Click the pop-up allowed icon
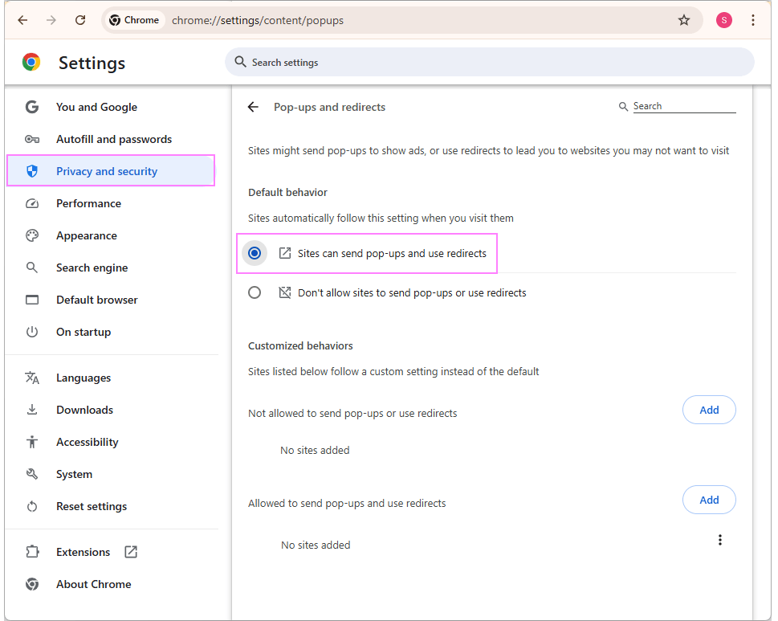 (285, 253)
